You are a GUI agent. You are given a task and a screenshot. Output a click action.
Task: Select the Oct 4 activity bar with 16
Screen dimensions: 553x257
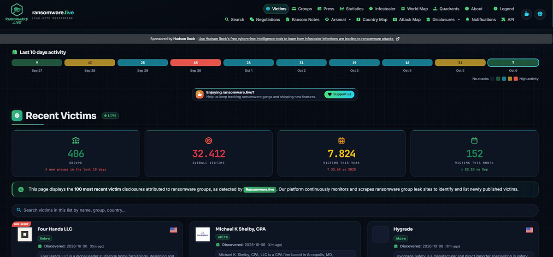[x=407, y=63]
